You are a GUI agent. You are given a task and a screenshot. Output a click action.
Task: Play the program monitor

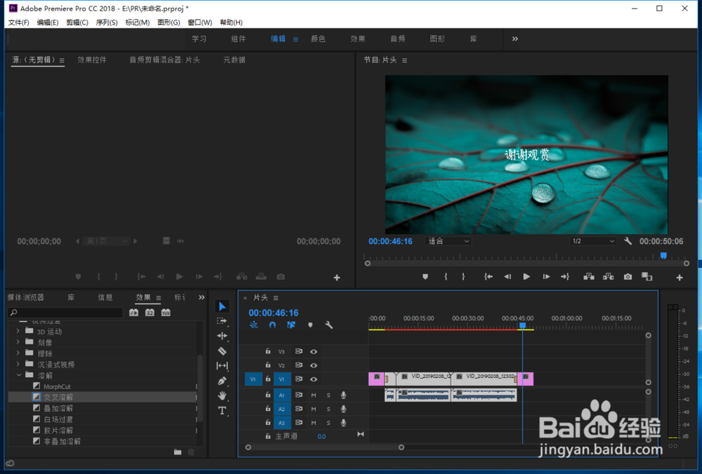coord(526,277)
